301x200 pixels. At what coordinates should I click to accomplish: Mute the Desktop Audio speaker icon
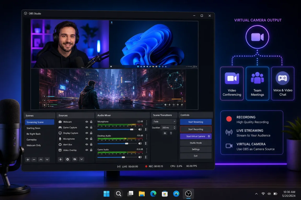pyautogui.click(x=140, y=143)
